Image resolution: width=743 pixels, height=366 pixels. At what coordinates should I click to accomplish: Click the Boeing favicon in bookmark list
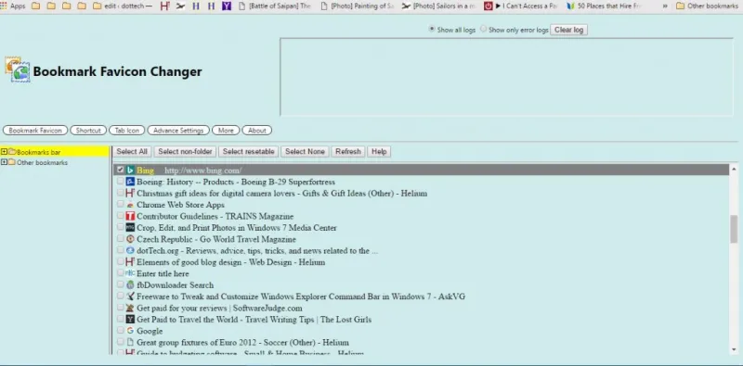tap(130, 182)
